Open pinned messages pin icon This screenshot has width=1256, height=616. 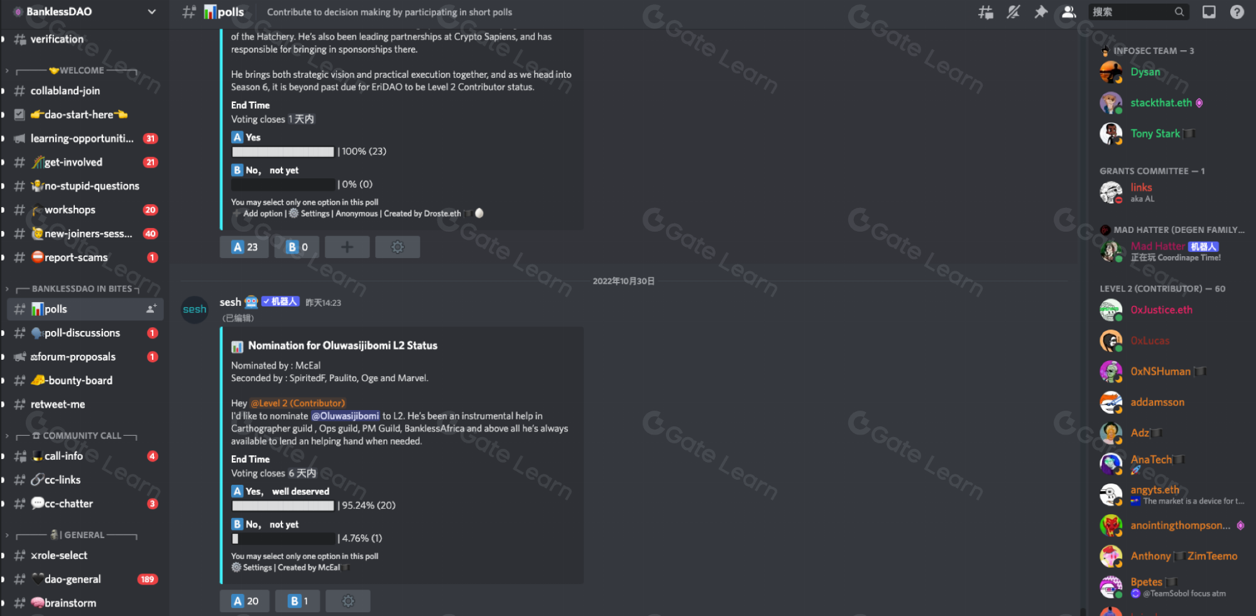(1040, 12)
